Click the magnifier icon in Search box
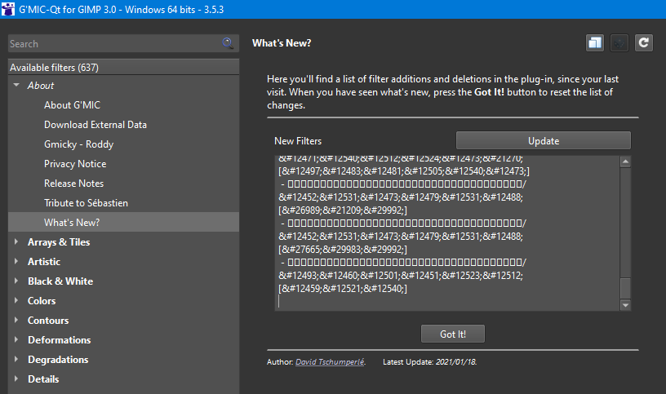This screenshot has width=666, height=394. pyautogui.click(x=228, y=43)
